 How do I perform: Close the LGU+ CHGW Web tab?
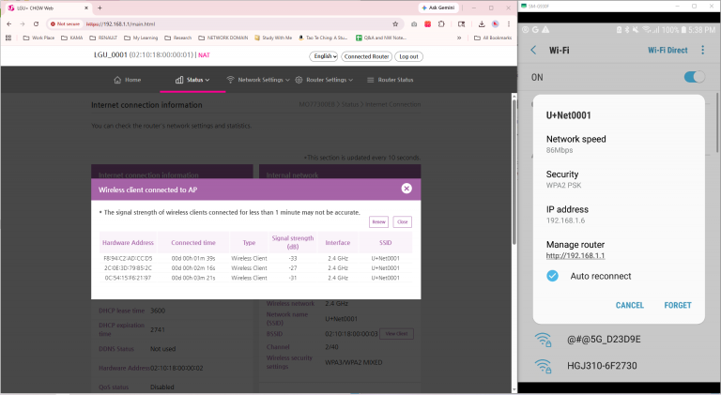tap(86, 8)
